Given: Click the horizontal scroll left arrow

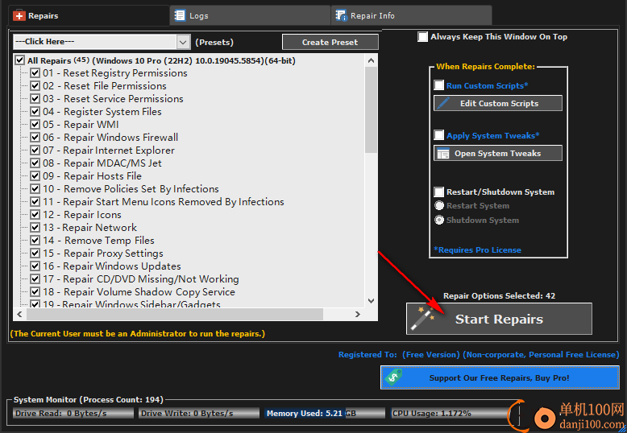Looking at the screenshot, I should [19, 315].
